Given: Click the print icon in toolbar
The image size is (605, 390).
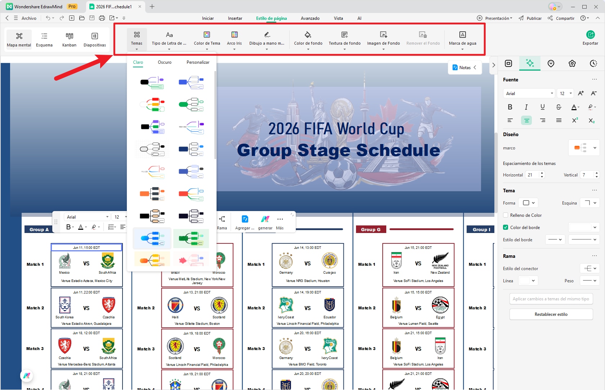Looking at the screenshot, I should [102, 18].
